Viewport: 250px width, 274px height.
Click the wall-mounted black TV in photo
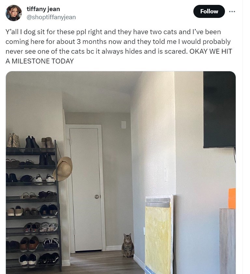[219, 110]
